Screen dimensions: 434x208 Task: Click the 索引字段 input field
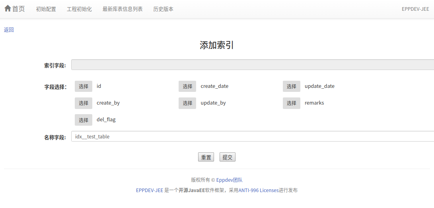click(252, 65)
